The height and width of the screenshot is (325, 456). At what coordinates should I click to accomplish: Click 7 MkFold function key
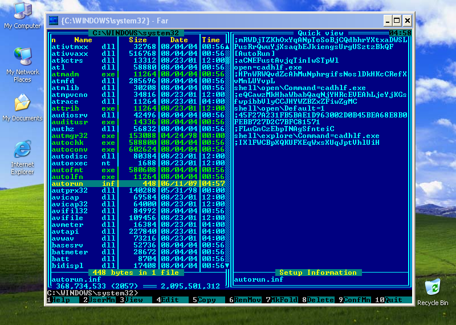pyautogui.click(x=281, y=300)
